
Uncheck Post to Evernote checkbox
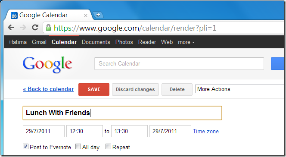click(x=25, y=146)
